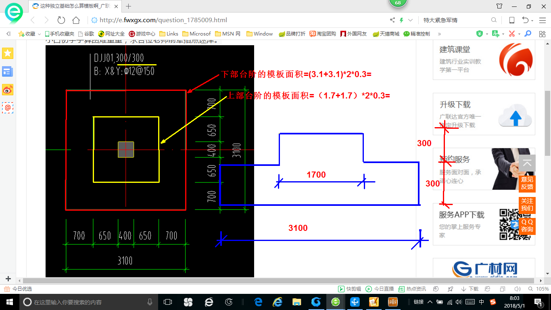Open 今日直播 live stream

pos(380,289)
